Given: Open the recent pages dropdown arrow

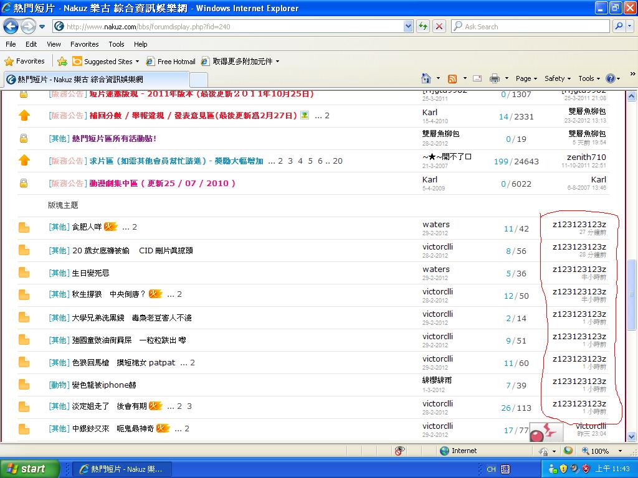Looking at the screenshot, I should [x=42, y=27].
